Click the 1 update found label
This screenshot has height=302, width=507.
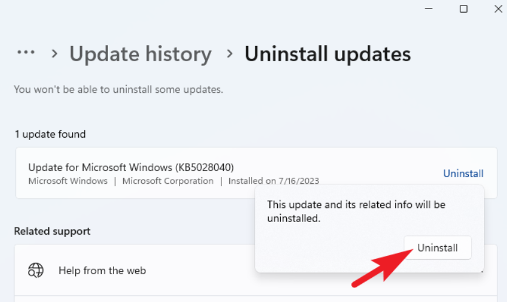tap(50, 134)
